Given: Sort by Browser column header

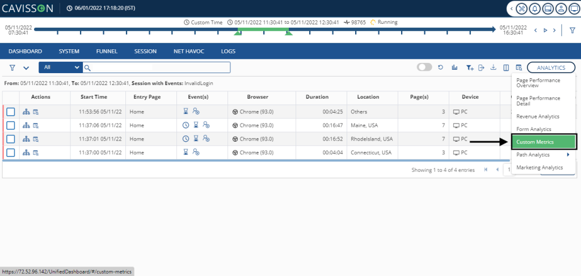Looking at the screenshot, I should (x=258, y=97).
